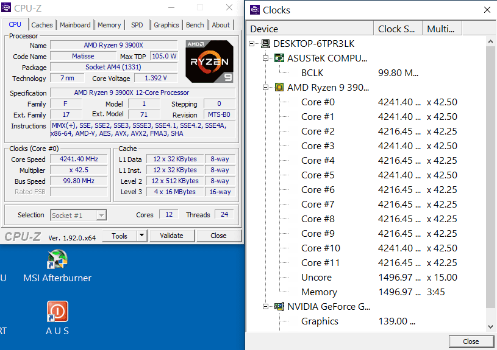Click the Clocks list vertical scrollbar thumb

tap(490, 177)
